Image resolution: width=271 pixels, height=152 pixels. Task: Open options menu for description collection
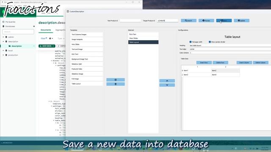click(x=34, y=46)
